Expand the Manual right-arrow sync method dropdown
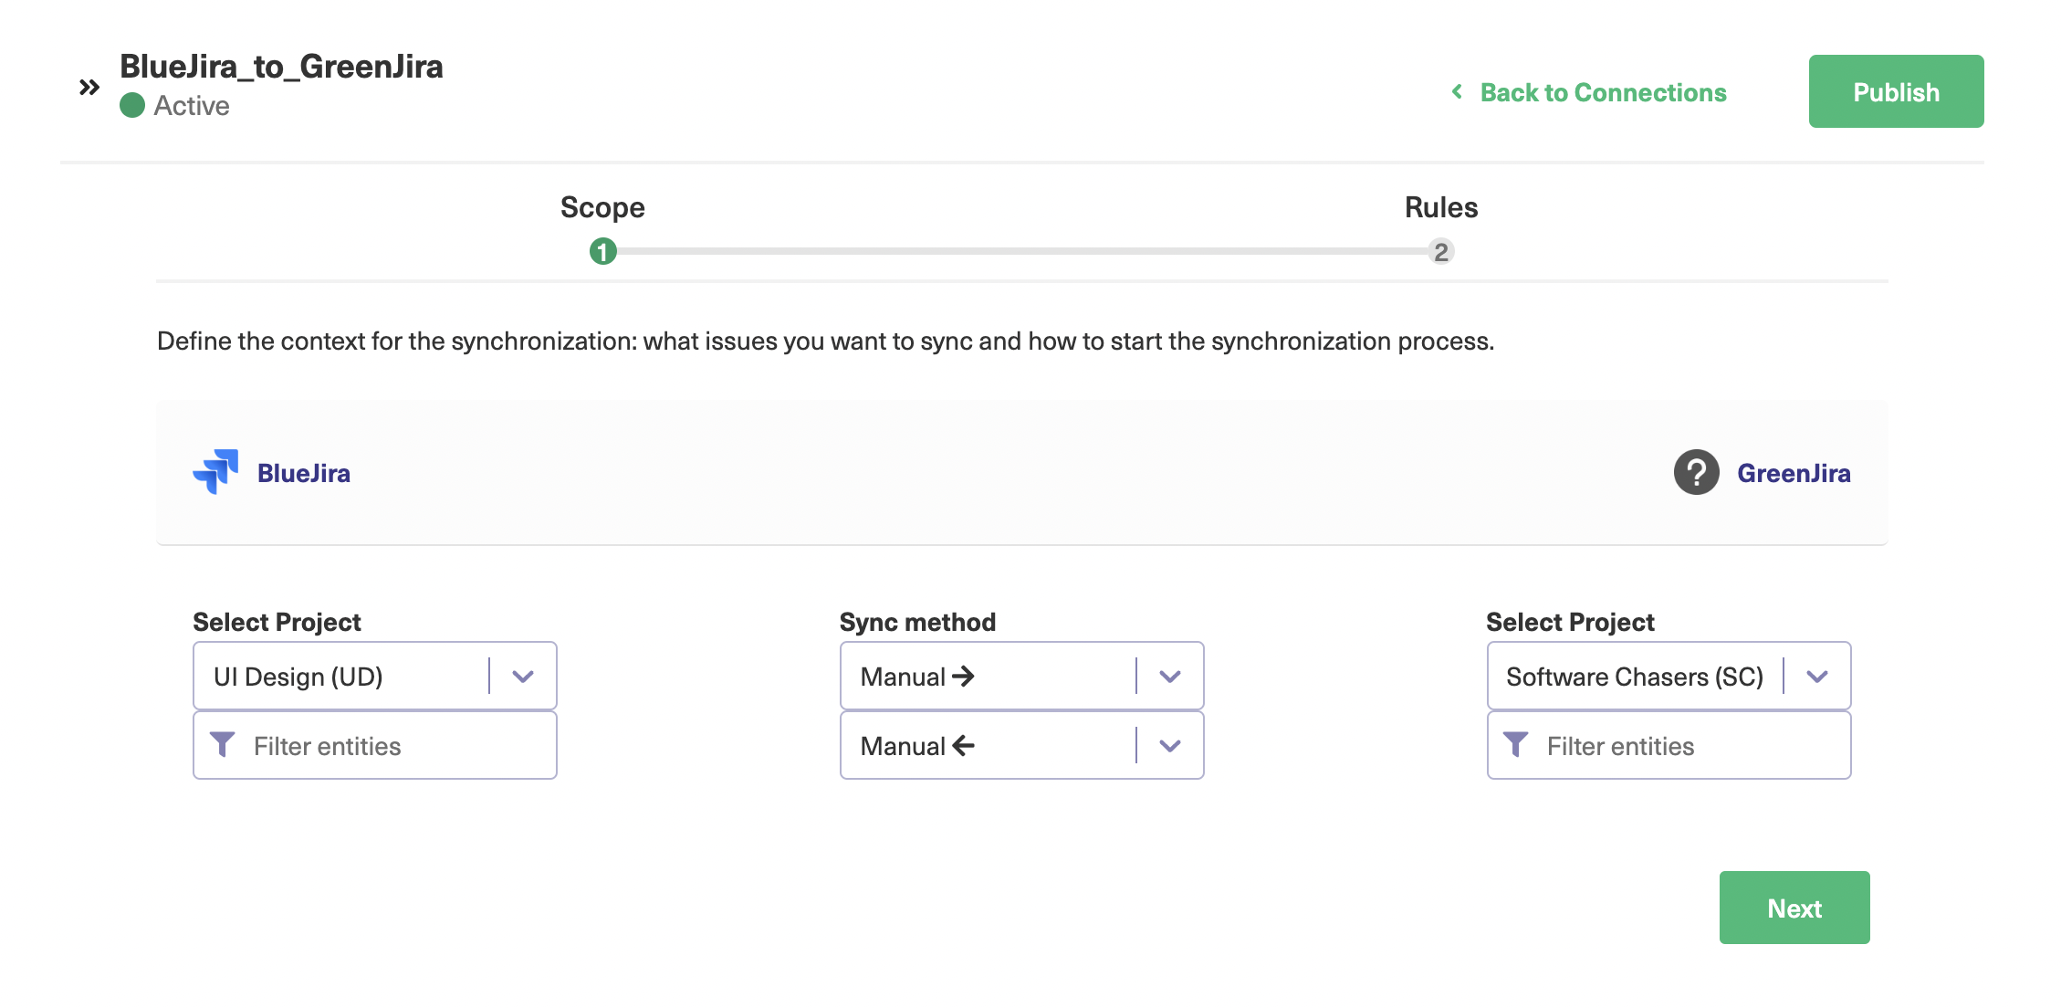The image size is (2061, 1008). pos(1170,677)
